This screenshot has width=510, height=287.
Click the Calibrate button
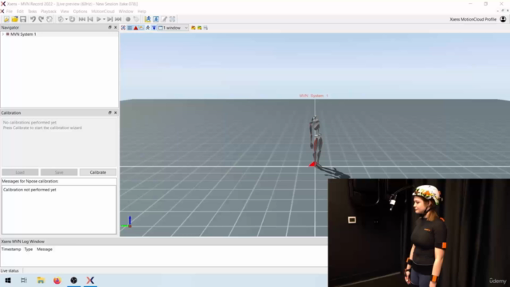click(x=98, y=172)
